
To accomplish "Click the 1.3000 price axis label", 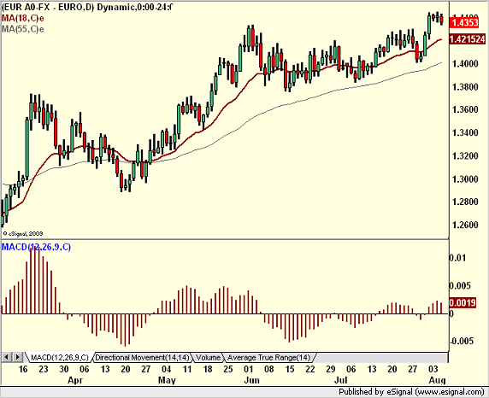I will pos(465,179).
